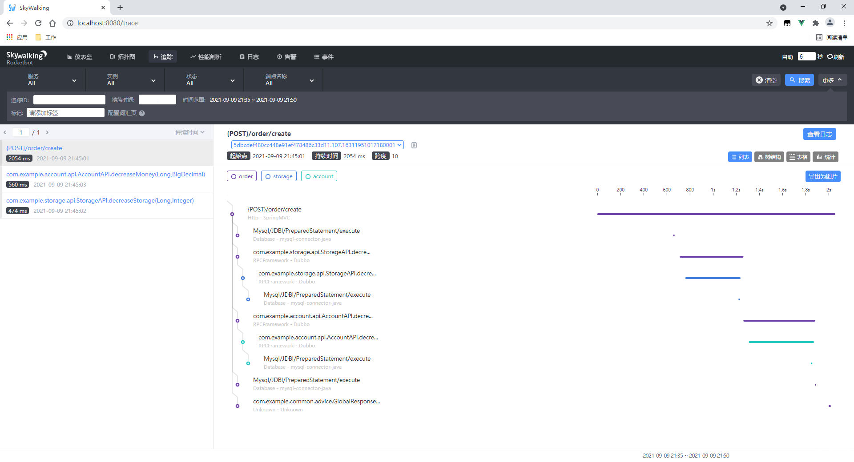
Task: Select the GlobalResponse span node circle
Action: coord(238,406)
